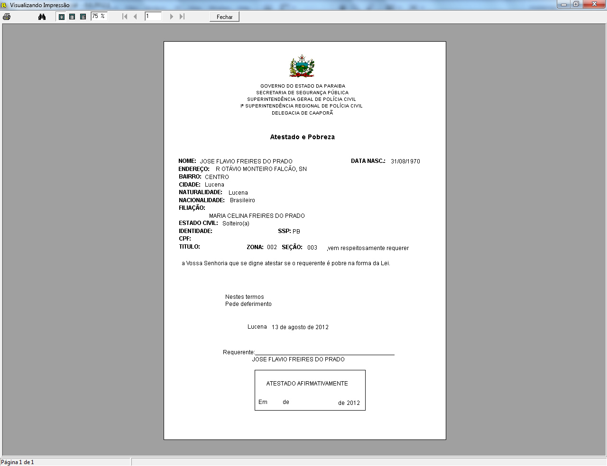Click the page number input box
Viewport: 607px width, 466px height.
pos(153,16)
